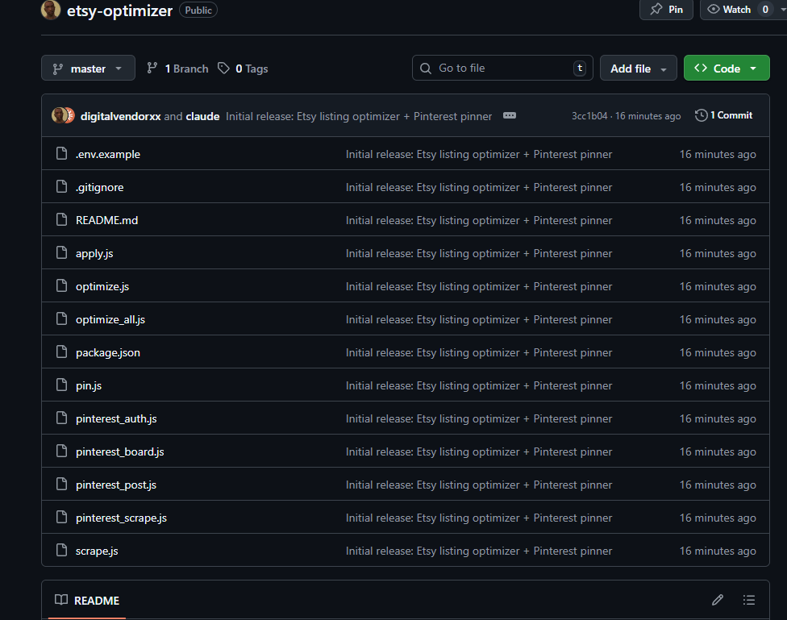Click the digitalvendorxx commit avatar

pyautogui.click(x=60, y=115)
